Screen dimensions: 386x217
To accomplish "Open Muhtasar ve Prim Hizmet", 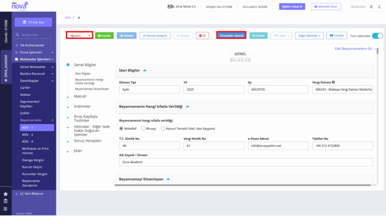I will pos(35,151).
